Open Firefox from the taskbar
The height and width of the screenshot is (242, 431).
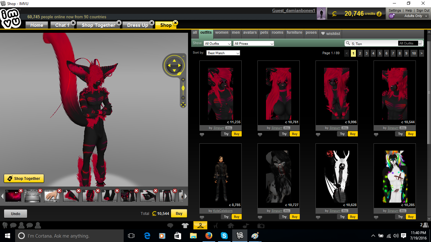(x=209, y=235)
